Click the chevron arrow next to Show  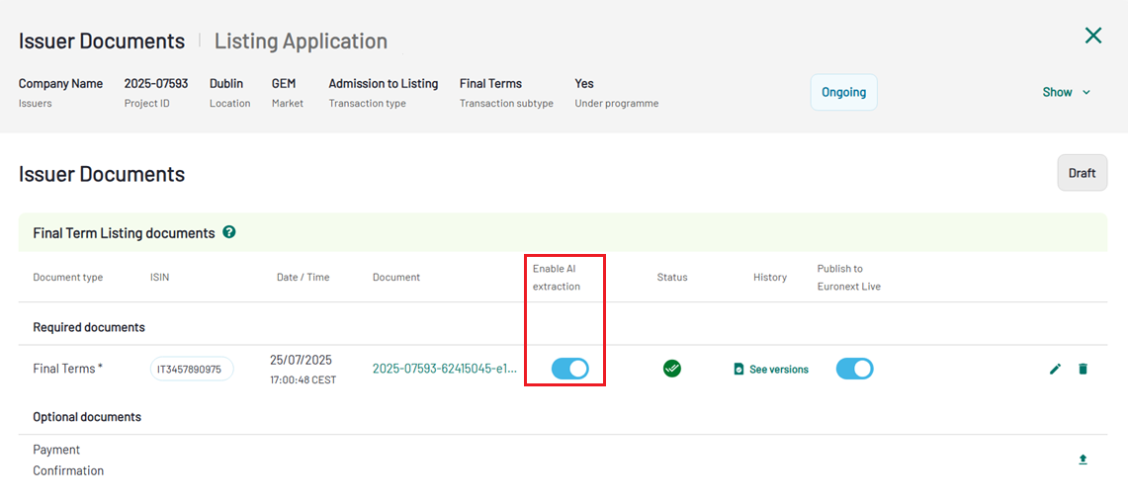pos(1086,92)
